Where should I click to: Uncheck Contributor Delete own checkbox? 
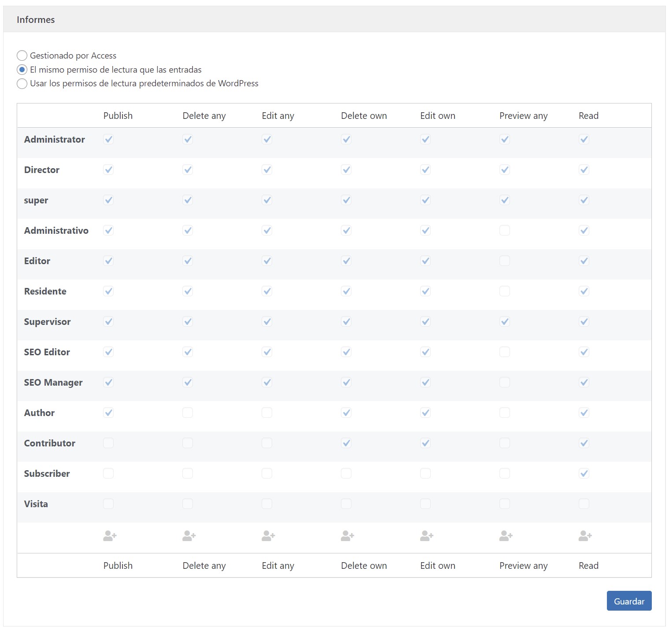coord(346,443)
